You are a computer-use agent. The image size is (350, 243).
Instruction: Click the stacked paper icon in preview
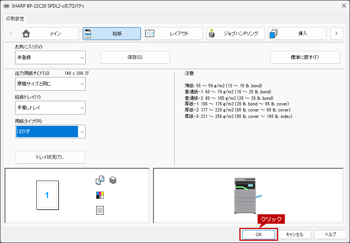click(x=113, y=180)
